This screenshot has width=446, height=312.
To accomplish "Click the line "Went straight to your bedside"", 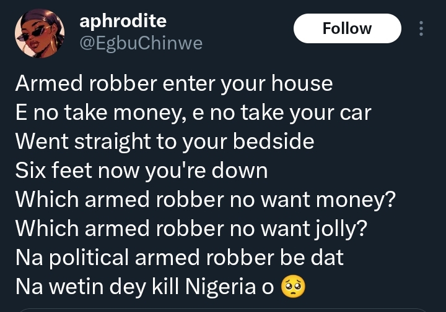I will click(164, 141).
